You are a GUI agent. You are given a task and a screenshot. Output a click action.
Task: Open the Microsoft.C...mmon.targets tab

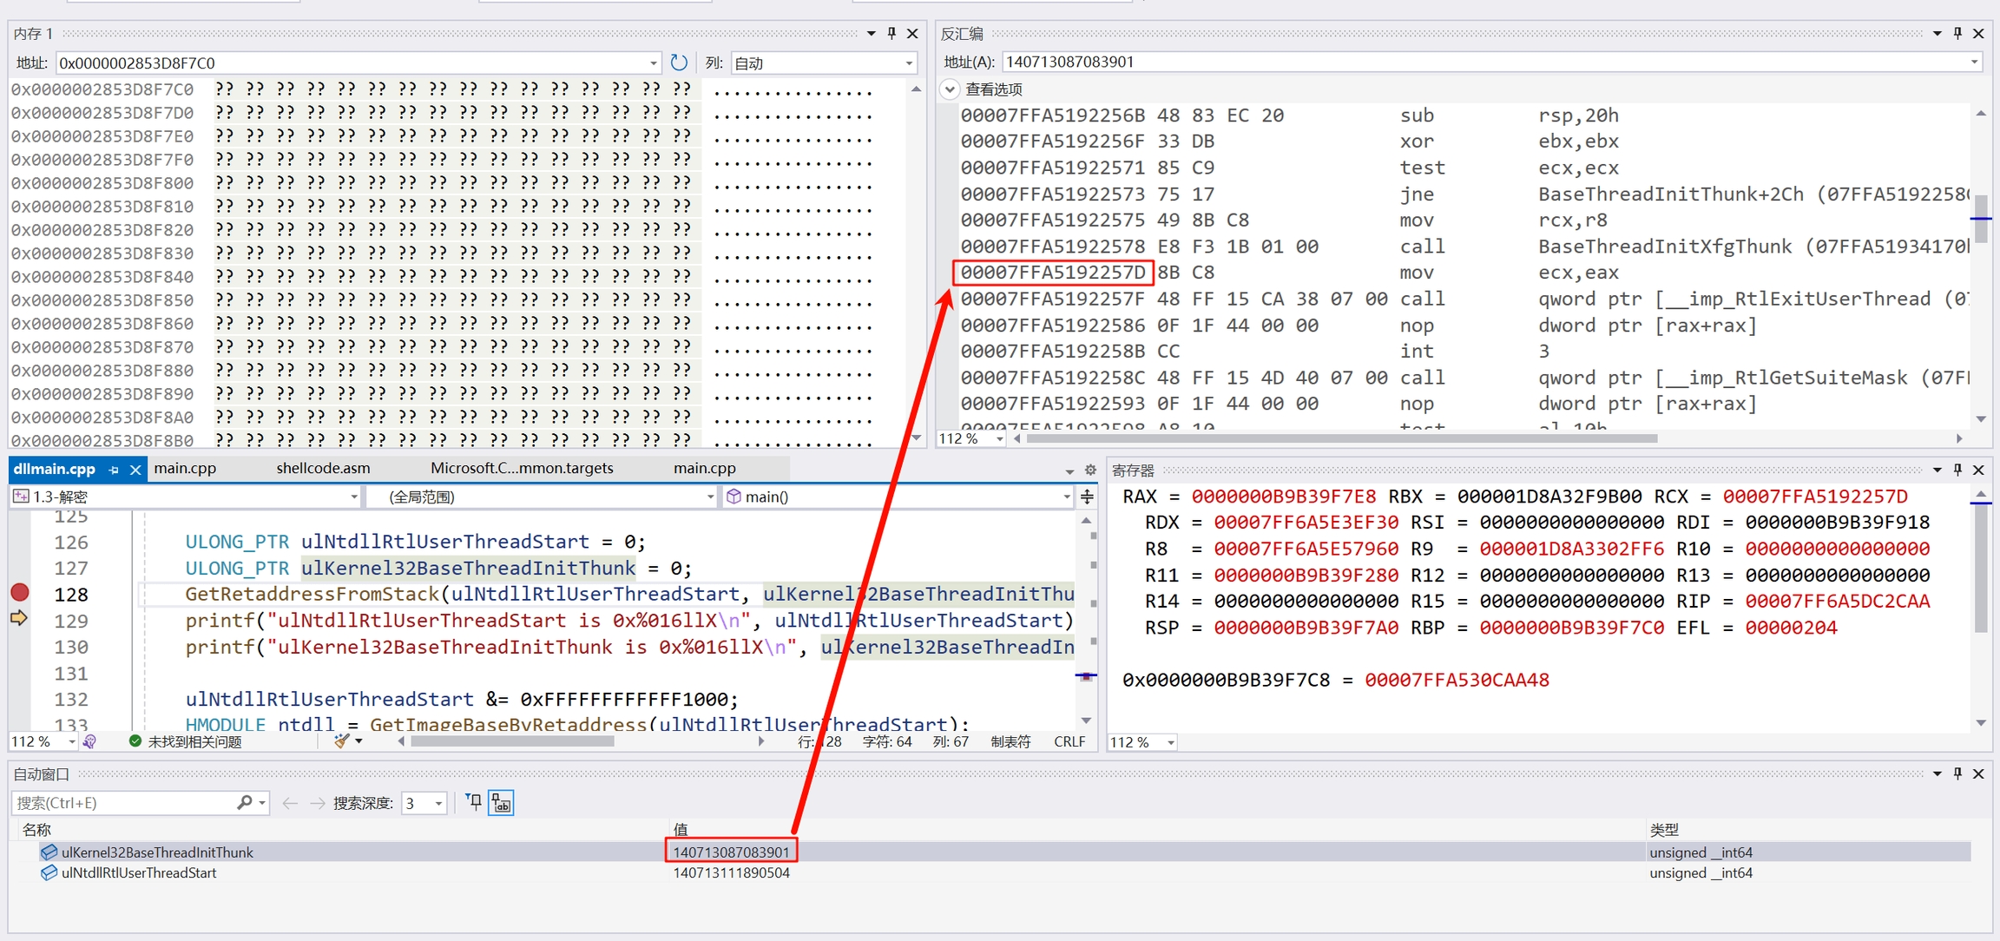click(x=522, y=468)
